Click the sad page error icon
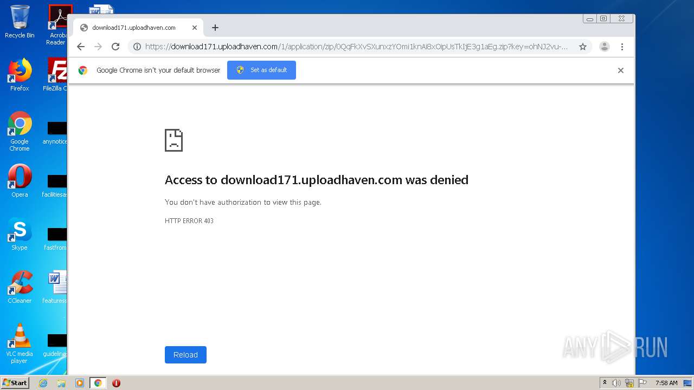The image size is (694, 390). 173,140
